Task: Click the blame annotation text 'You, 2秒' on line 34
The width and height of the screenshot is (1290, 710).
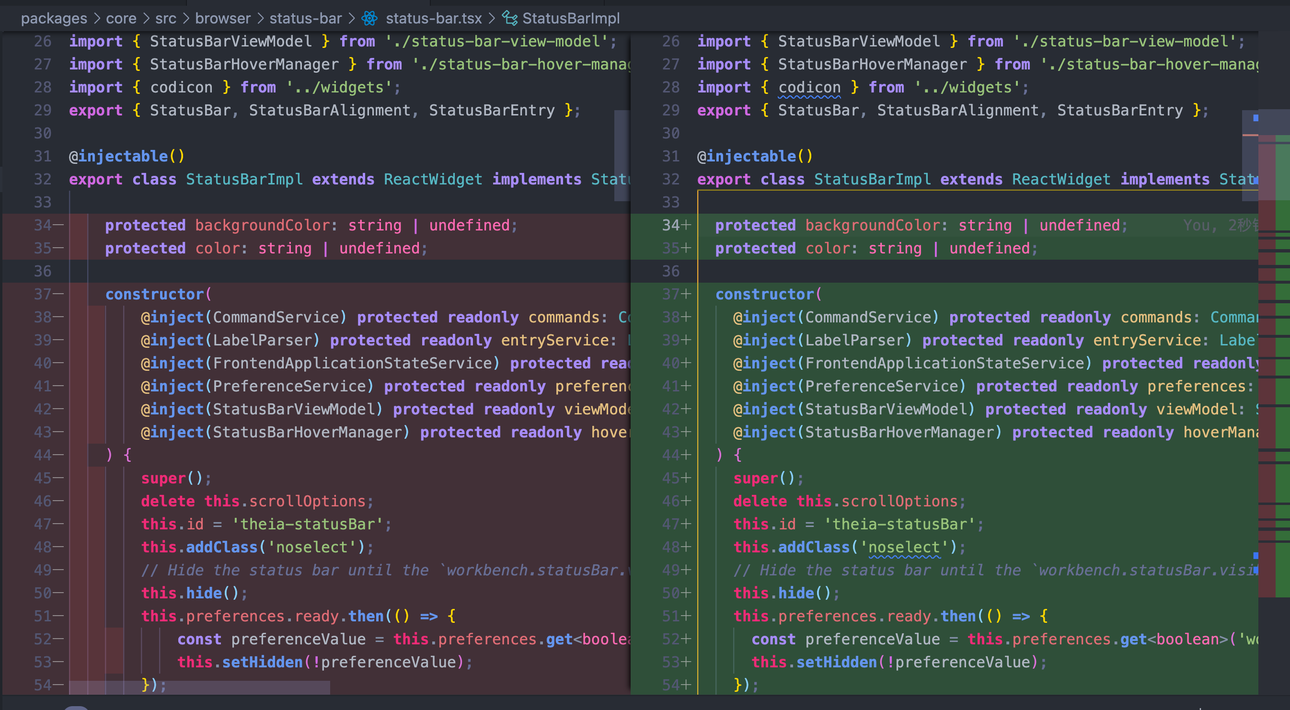Action: pyautogui.click(x=1220, y=225)
